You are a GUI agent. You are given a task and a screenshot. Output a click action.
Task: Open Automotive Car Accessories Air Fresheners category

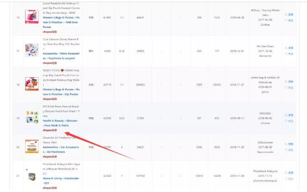tap(61, 150)
